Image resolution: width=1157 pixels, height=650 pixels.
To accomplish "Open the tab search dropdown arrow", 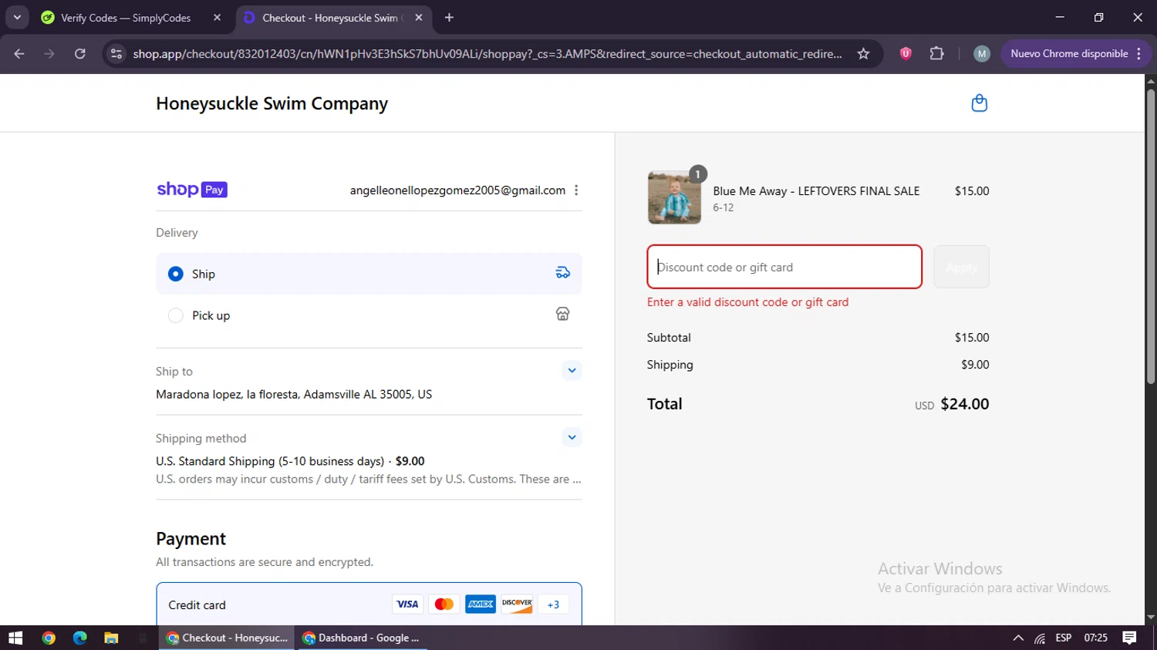I will 17,18.
